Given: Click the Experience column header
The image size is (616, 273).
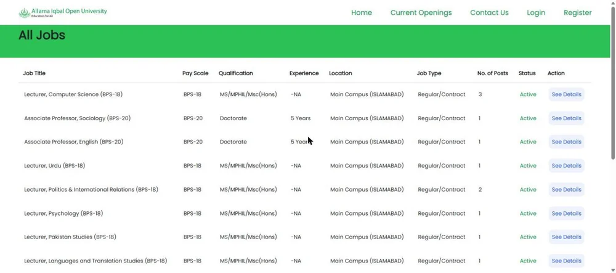Looking at the screenshot, I should click(304, 73).
